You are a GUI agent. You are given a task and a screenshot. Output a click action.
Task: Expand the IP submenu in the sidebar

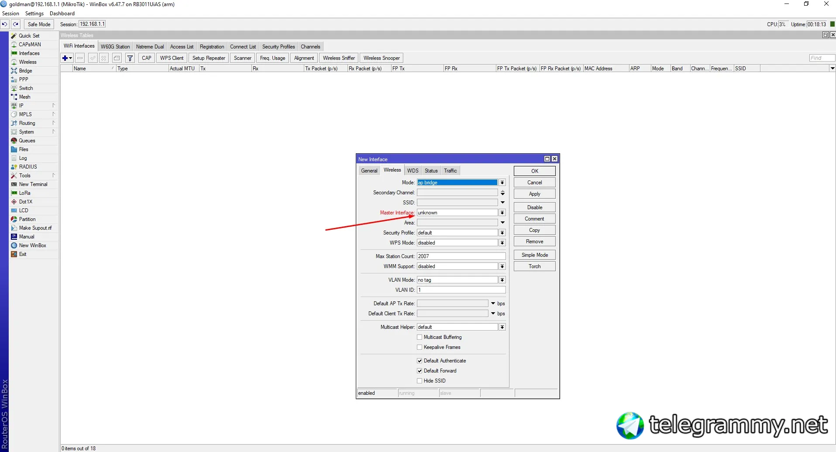coord(53,106)
